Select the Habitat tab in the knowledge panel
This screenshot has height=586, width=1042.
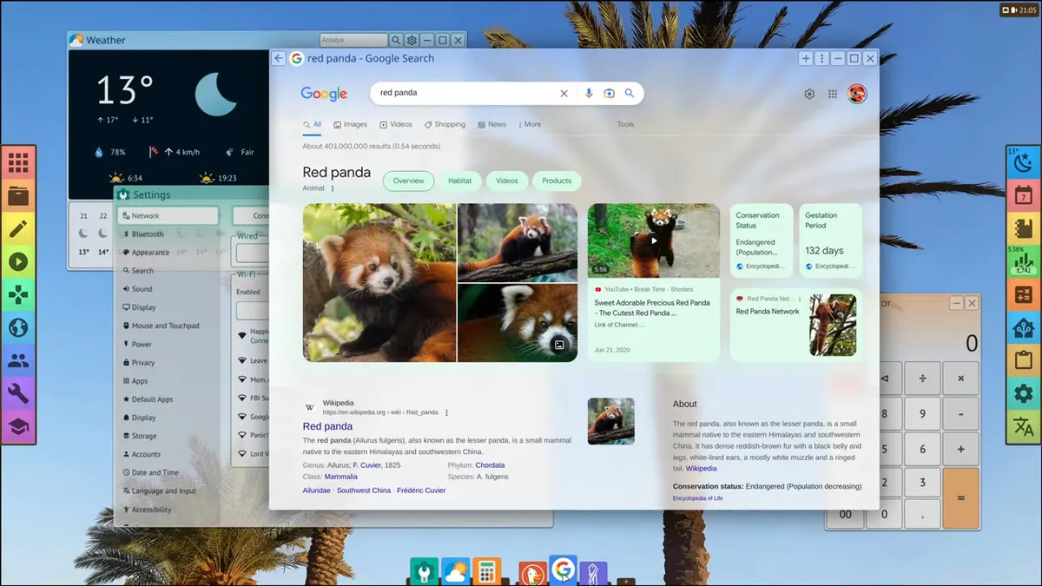460,181
